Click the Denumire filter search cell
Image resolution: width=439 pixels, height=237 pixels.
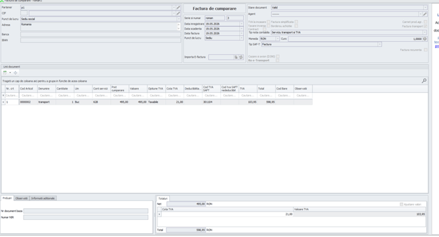tap(47, 96)
